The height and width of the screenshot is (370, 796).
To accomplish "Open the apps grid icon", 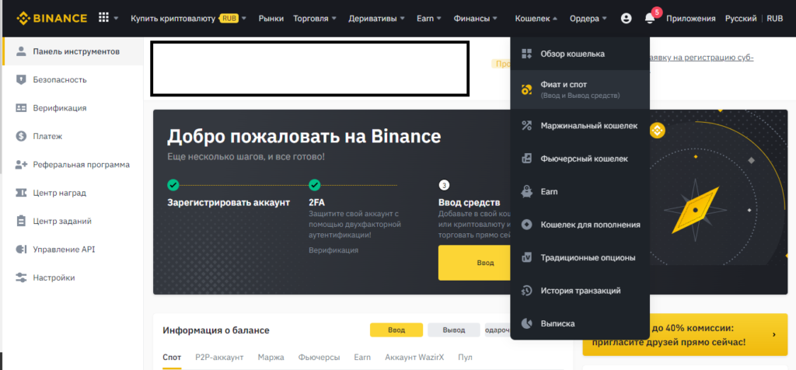I will (103, 19).
